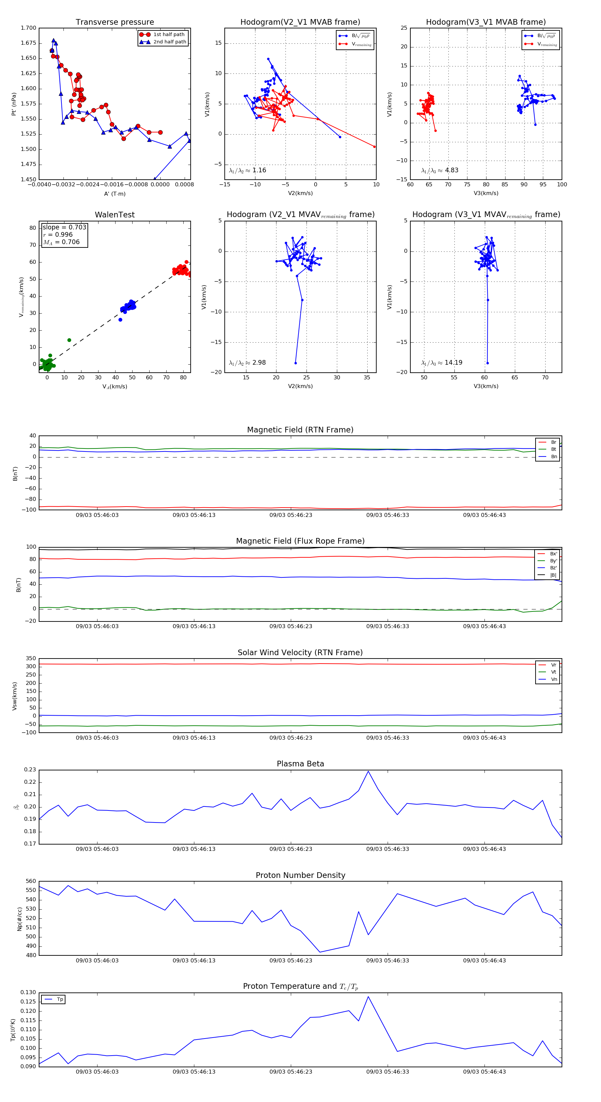601x1102 pixels.
Task: Click the "Vsw(km/s)" y-axis label
Action: [14, 696]
